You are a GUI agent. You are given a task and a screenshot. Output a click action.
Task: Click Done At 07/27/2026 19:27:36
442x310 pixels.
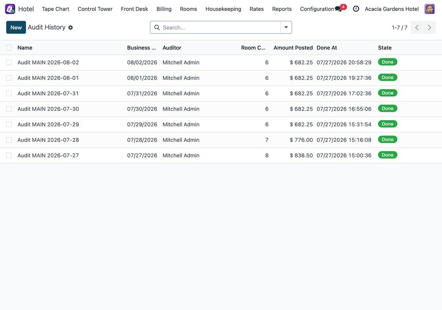click(344, 78)
